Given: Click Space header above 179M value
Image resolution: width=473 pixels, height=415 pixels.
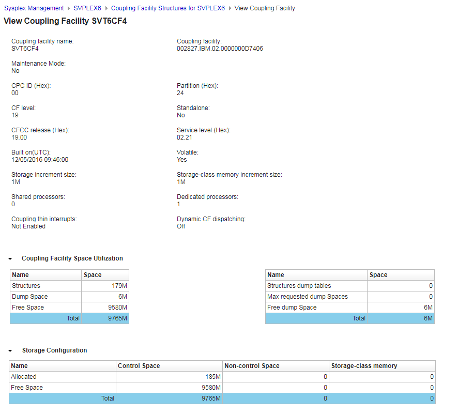Looking at the screenshot, I should 105,275.
